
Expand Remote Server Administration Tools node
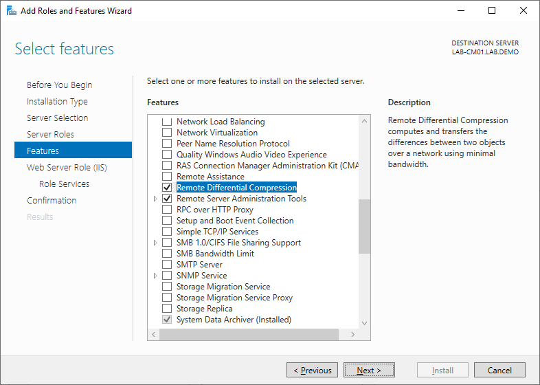click(155, 199)
